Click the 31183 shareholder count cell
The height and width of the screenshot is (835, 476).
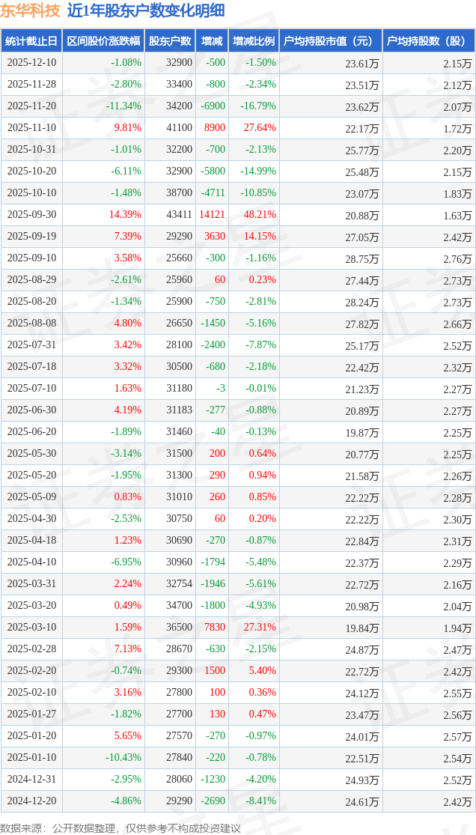[170, 410]
